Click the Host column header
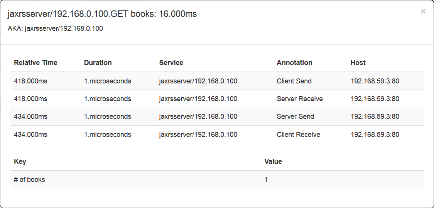434x208 pixels. pos(358,63)
